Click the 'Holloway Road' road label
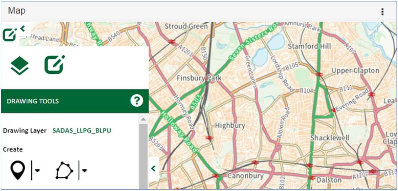 click(x=179, y=131)
